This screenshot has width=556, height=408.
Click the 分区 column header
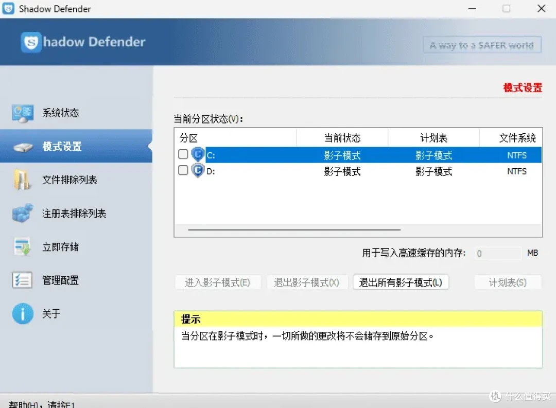pos(235,138)
